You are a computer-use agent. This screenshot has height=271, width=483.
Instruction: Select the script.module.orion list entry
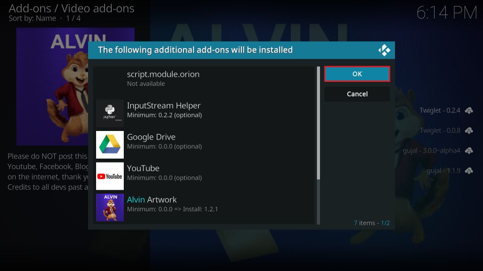click(205, 82)
